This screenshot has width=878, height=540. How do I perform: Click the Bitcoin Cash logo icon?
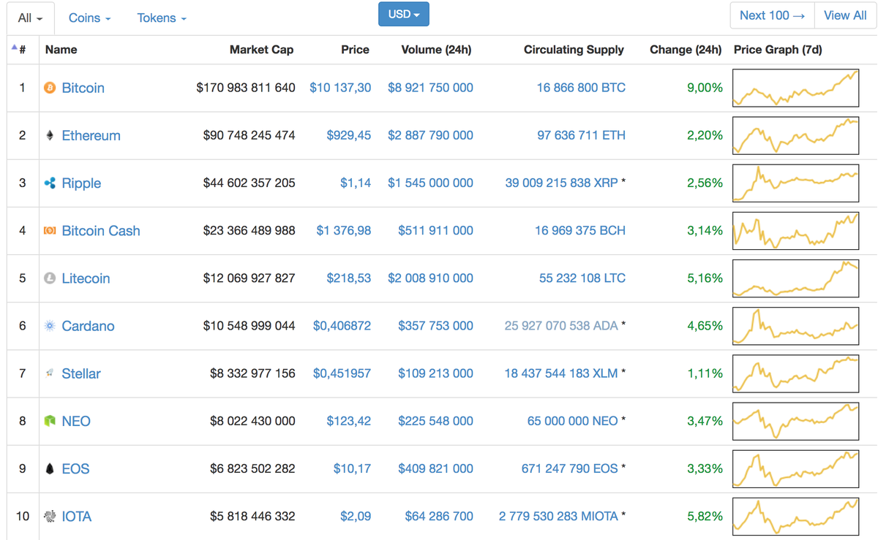click(x=50, y=231)
